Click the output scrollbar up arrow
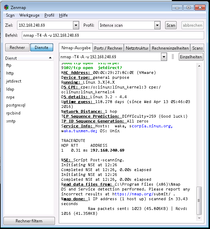 pyautogui.click(x=199, y=66)
